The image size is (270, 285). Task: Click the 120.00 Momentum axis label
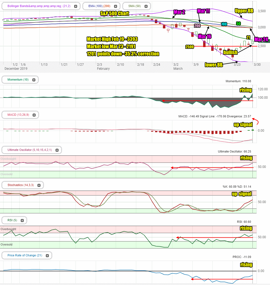tap(263, 89)
